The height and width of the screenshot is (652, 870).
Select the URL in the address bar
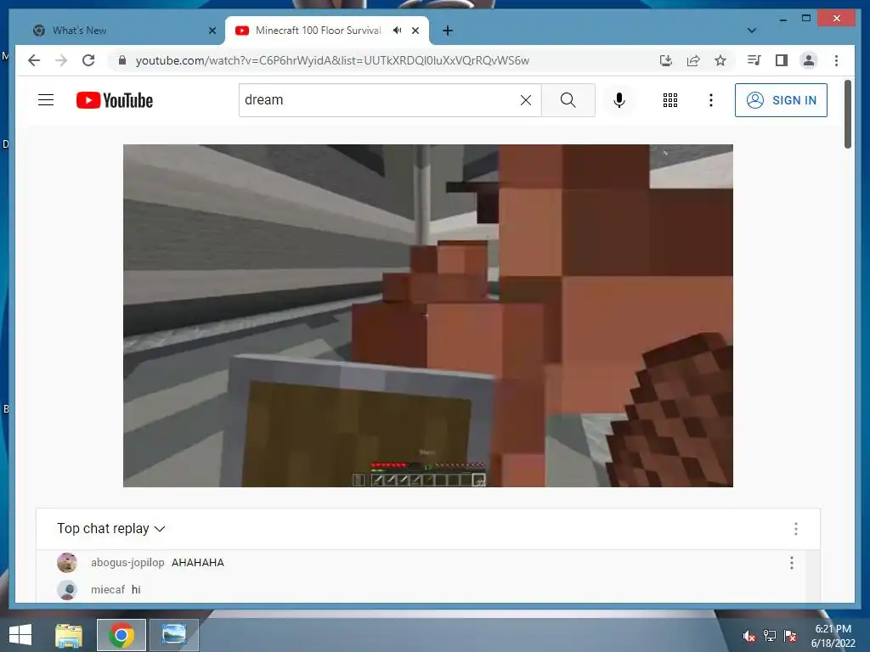(333, 60)
